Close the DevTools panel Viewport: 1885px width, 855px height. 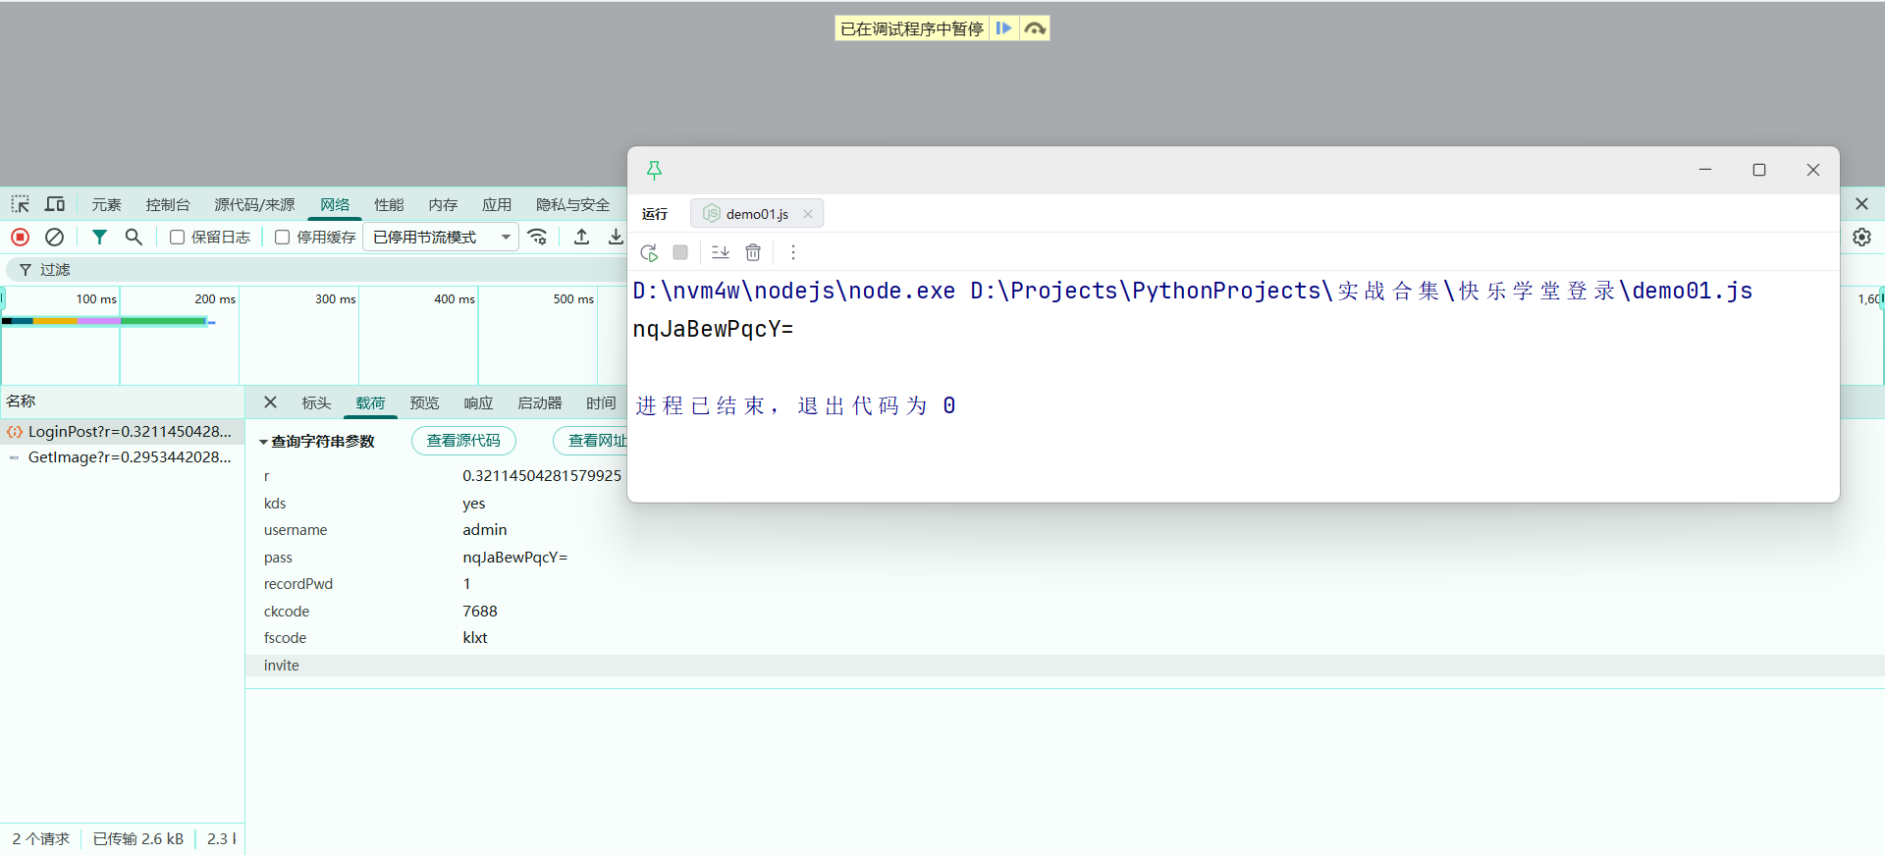[1861, 204]
